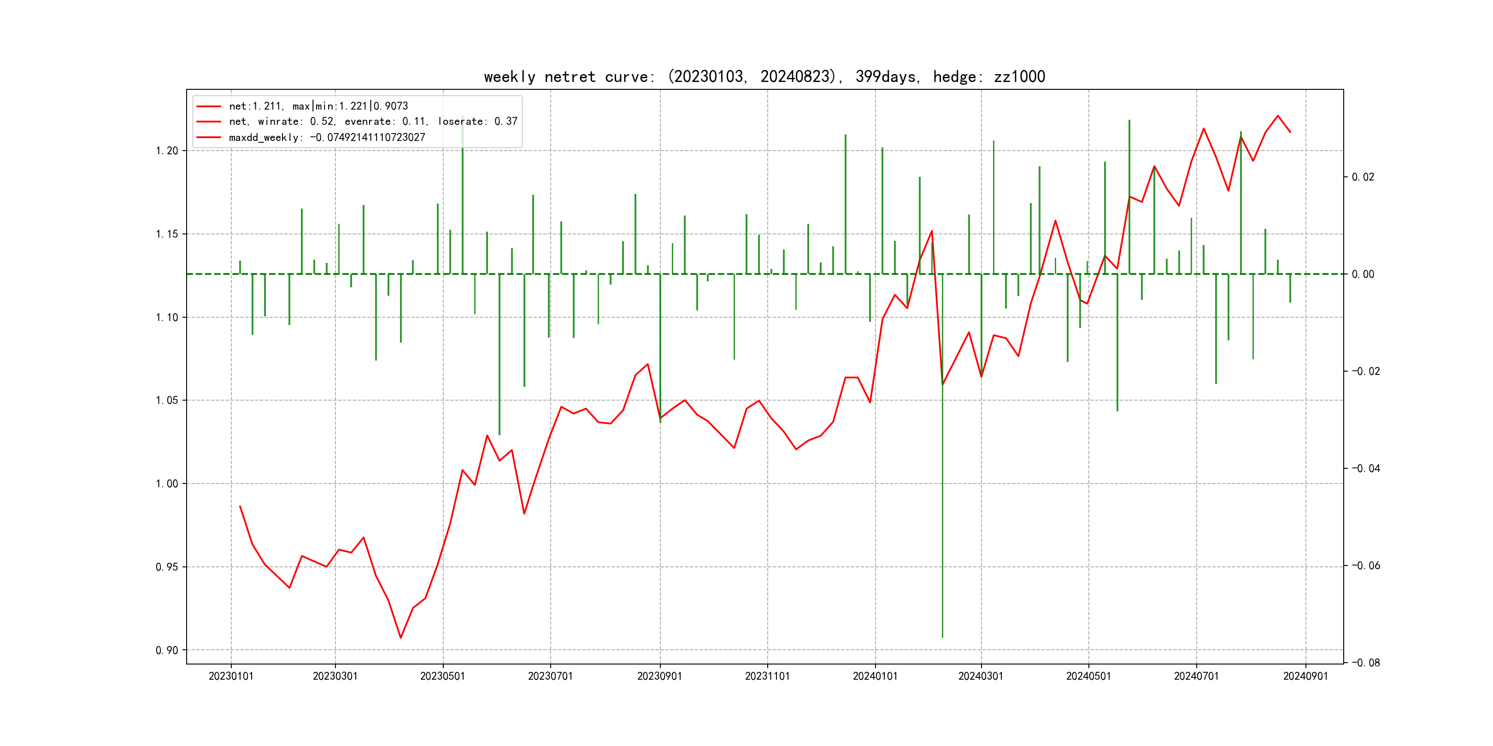1493x746 pixels.
Task: Select the 20240101 x-axis date label
Action: tap(875, 676)
